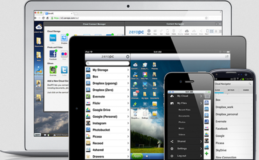
Task: Tap Photos on the iPhone menu
Action: pos(182,122)
